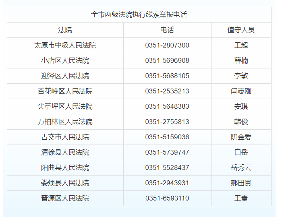Click phone number 0351-5696908
The height and width of the screenshot is (217, 282).
(x=167, y=60)
